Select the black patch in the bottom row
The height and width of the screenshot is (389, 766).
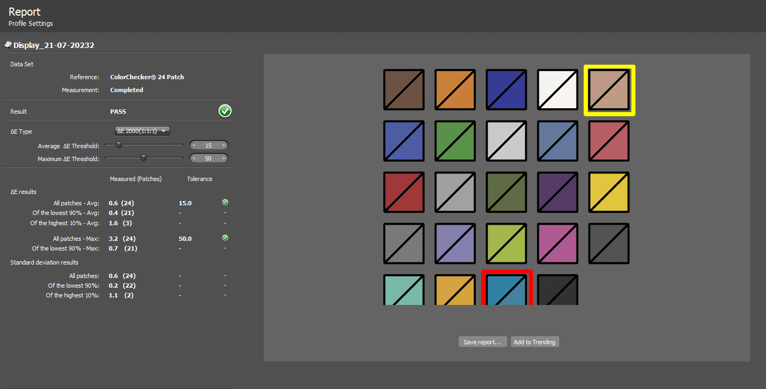[558, 291]
